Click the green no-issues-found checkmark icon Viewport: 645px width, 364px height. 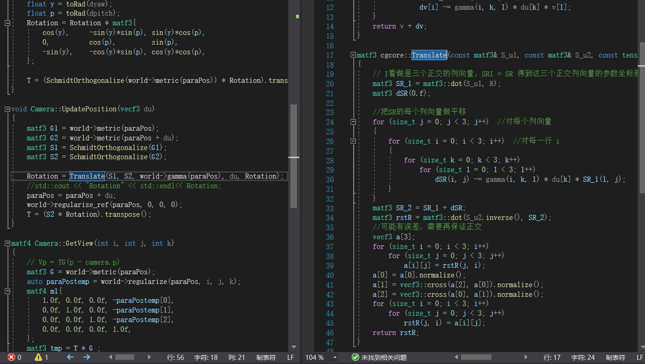[355, 357]
